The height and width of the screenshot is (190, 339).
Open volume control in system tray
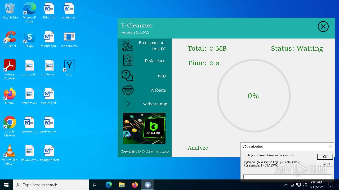pos(305,185)
